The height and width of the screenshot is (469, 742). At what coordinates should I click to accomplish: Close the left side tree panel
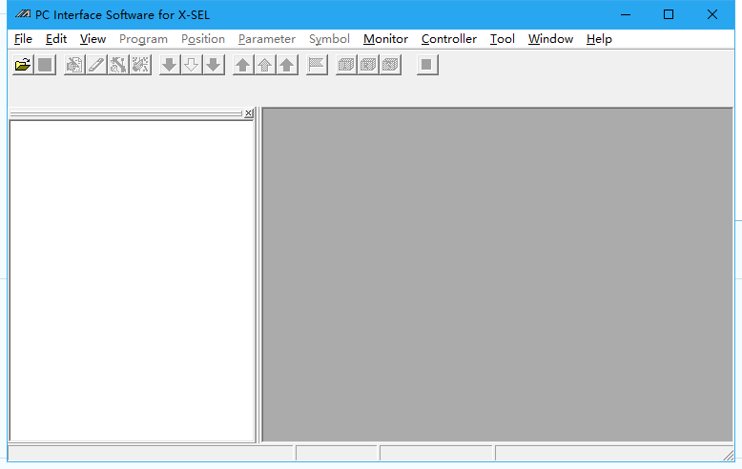[249, 113]
